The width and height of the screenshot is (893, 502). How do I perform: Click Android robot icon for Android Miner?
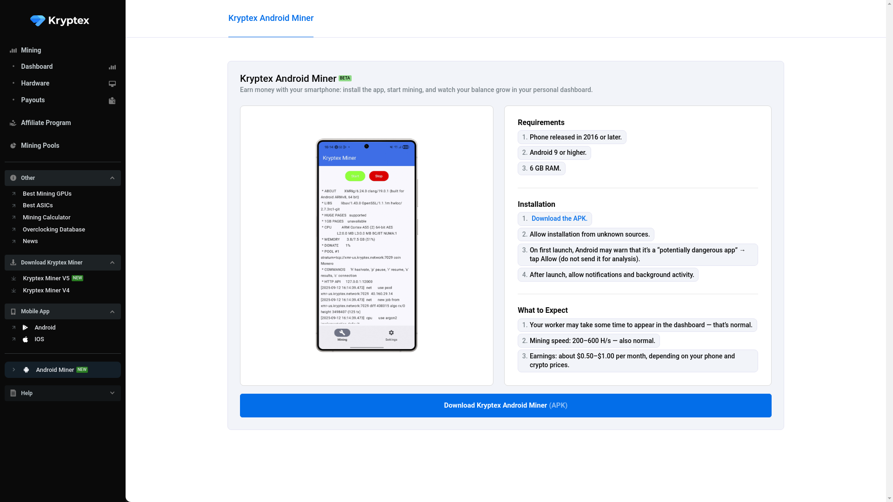27,370
